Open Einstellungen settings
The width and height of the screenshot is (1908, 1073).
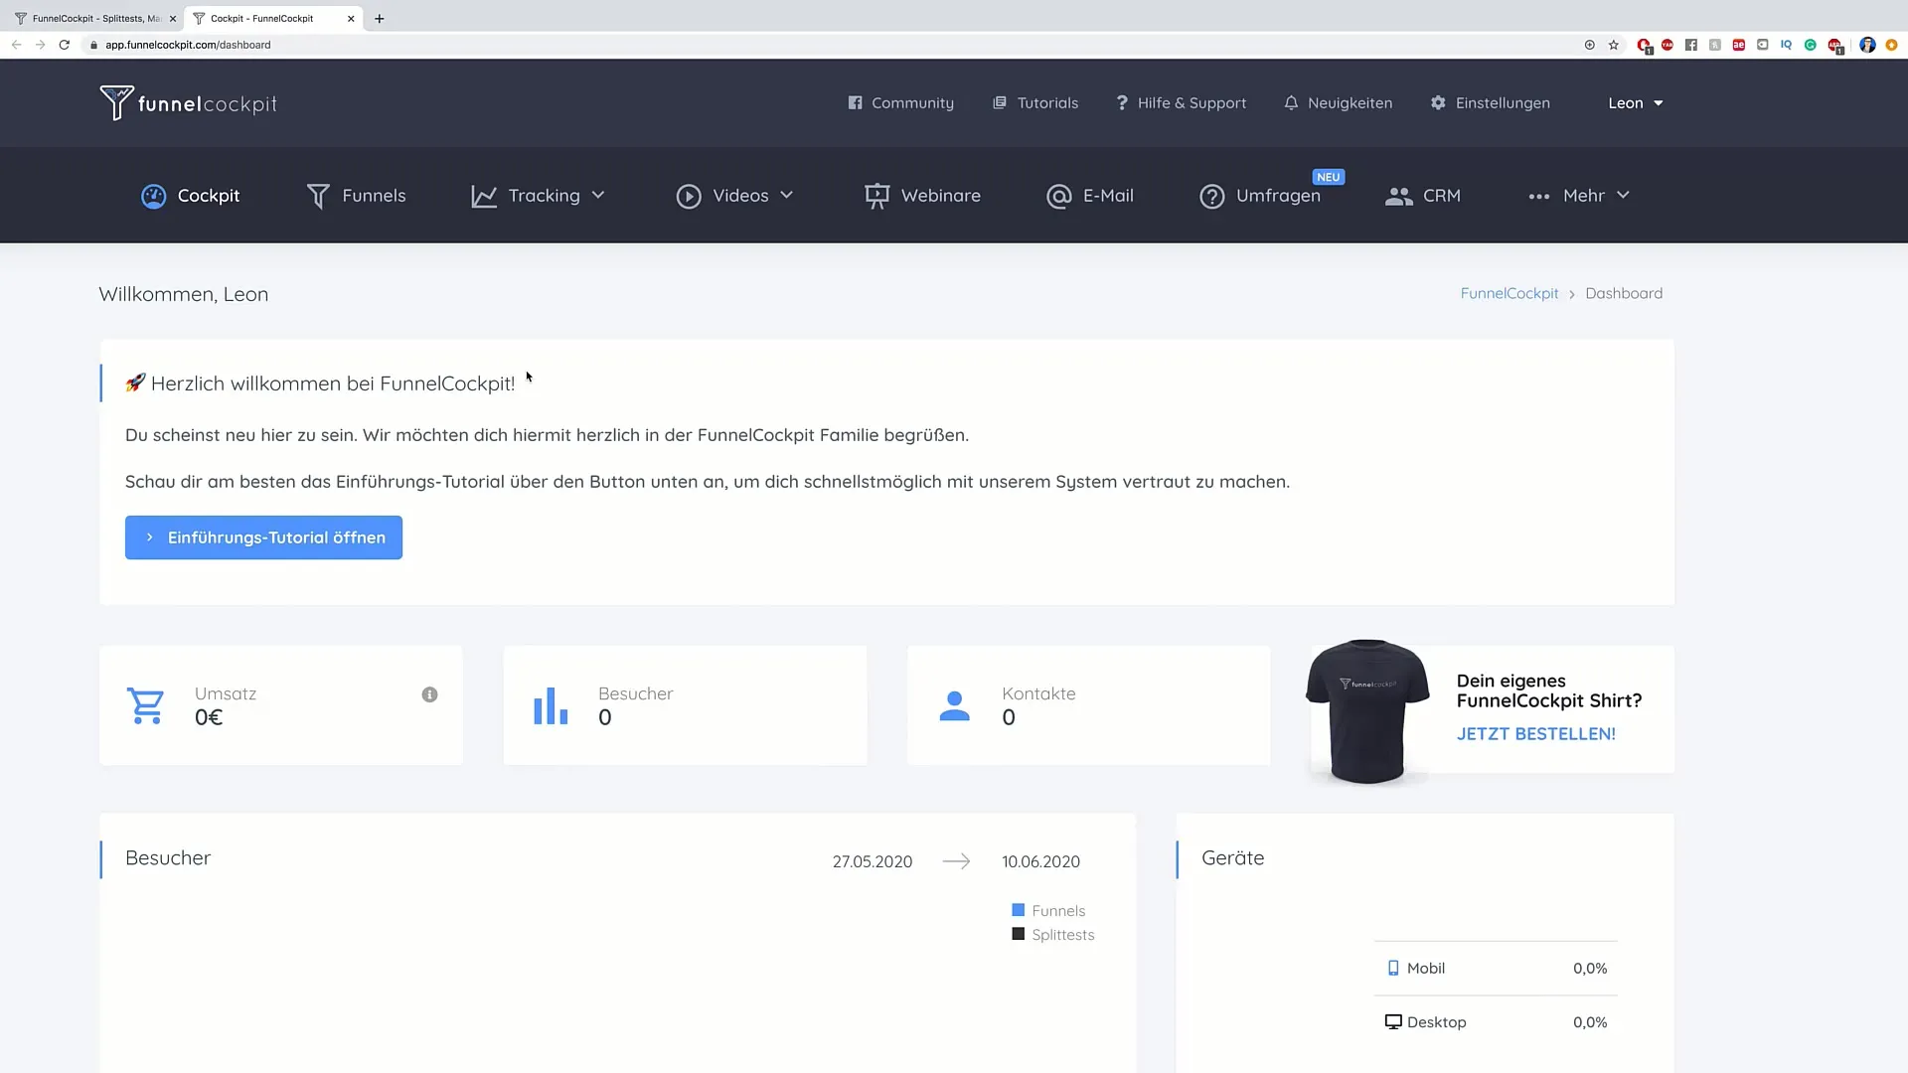tap(1490, 103)
